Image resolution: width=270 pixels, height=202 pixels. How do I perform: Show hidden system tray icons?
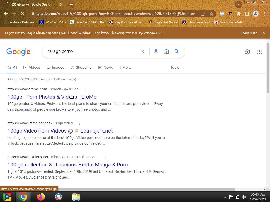pyautogui.click(x=225, y=197)
